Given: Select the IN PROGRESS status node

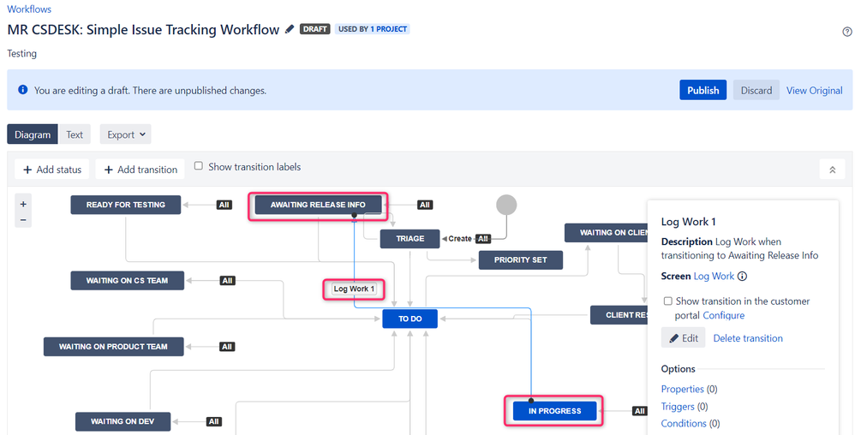Looking at the screenshot, I should (554, 411).
